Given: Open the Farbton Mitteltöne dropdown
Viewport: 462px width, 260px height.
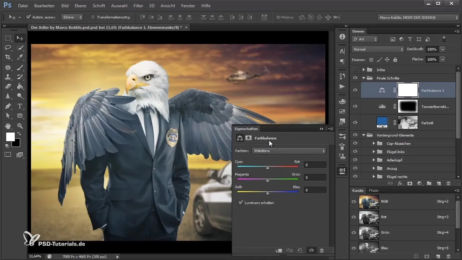Looking at the screenshot, I should click(x=289, y=151).
